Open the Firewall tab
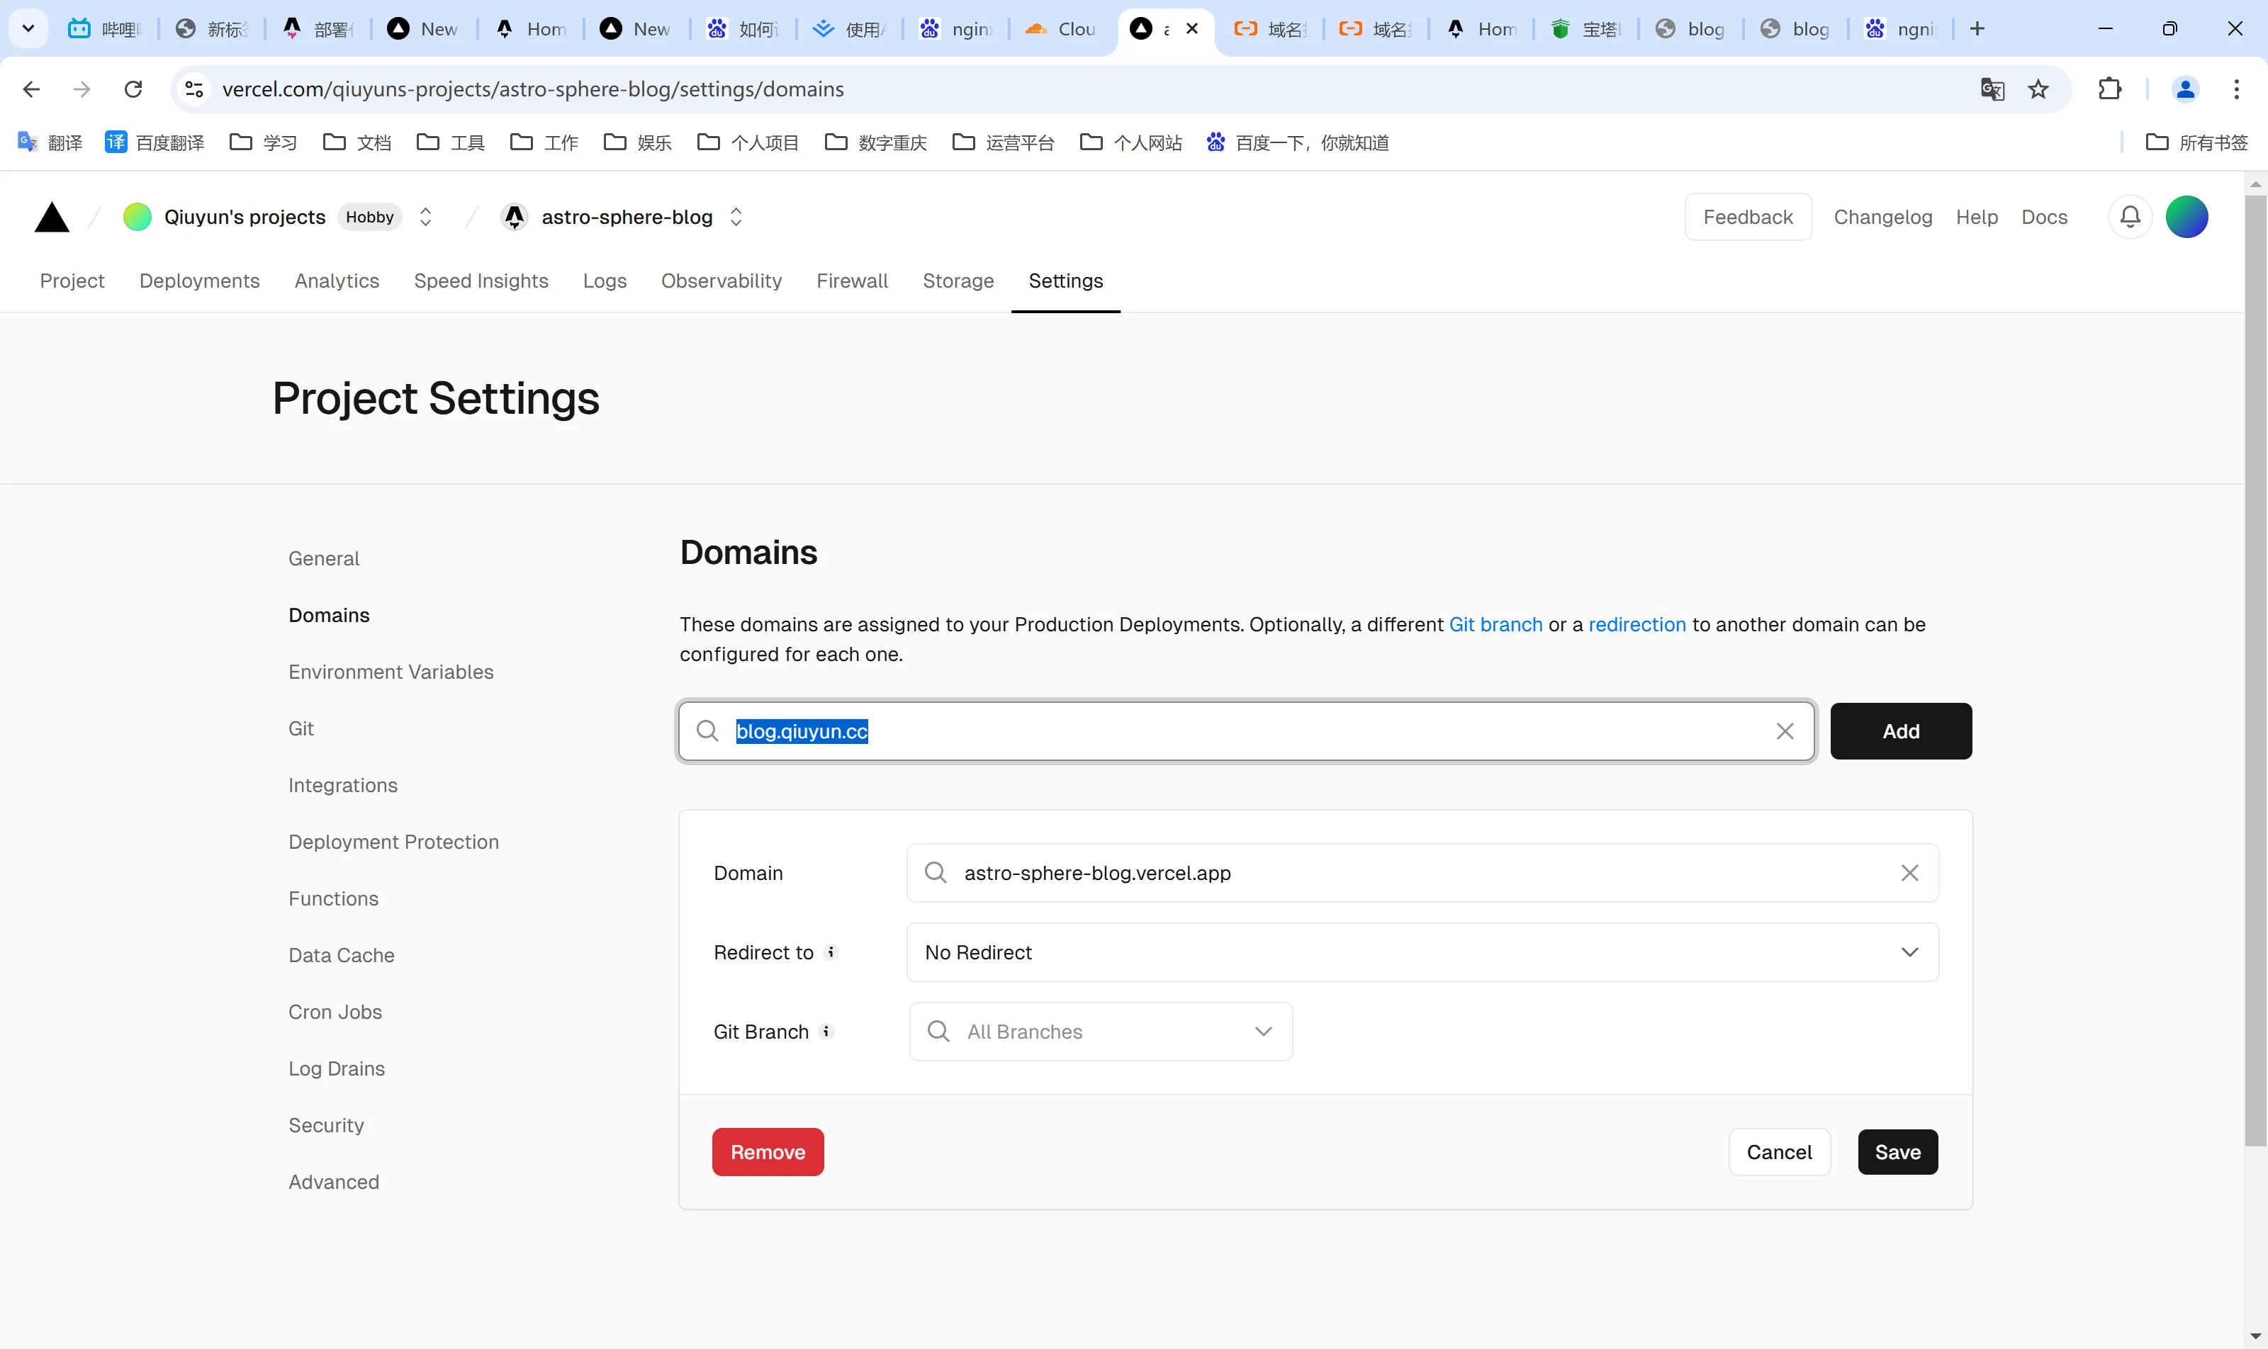 click(852, 281)
